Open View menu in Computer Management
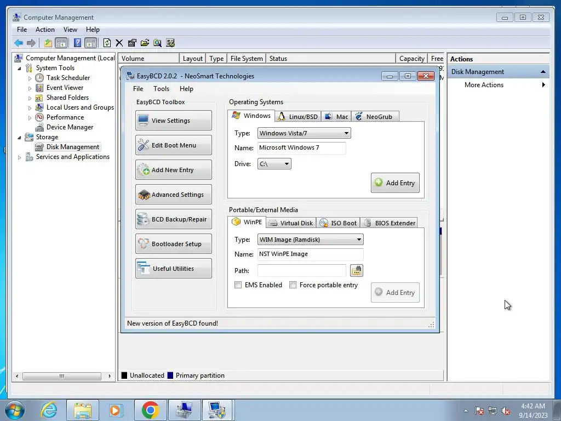Viewport: 561px width, 421px height. click(x=71, y=30)
